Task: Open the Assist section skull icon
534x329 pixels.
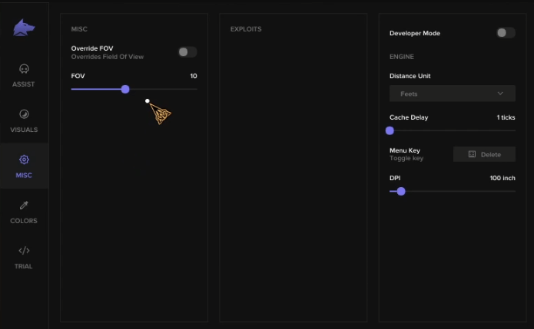Action: 24,69
